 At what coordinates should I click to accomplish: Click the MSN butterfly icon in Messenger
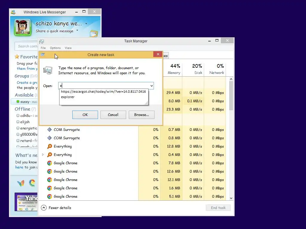pos(21,183)
